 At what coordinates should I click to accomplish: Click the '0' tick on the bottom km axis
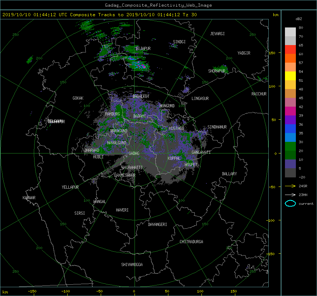click(x=134, y=291)
